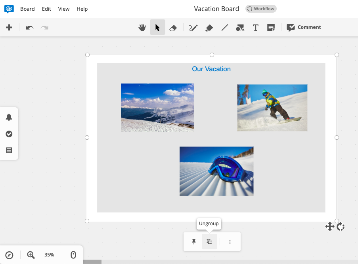Redo the last action

(x=44, y=28)
